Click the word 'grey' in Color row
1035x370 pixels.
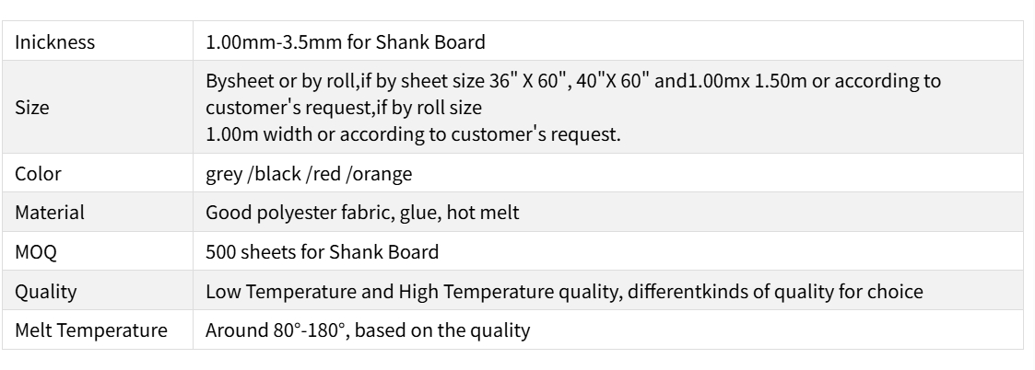point(223,172)
